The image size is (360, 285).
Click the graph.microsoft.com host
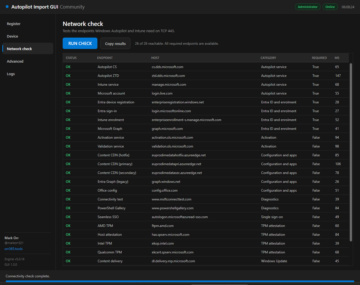coord(167,129)
